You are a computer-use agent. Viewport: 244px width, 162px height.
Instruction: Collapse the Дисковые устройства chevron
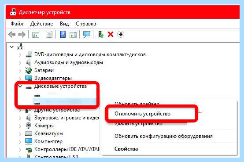click(x=20, y=86)
